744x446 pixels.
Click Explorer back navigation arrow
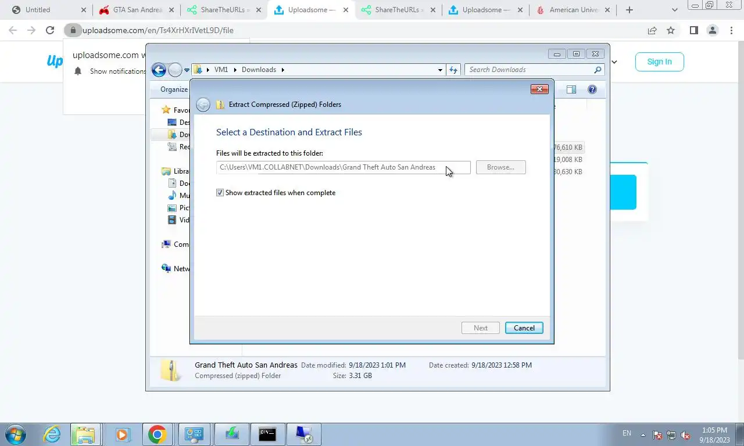pos(159,70)
